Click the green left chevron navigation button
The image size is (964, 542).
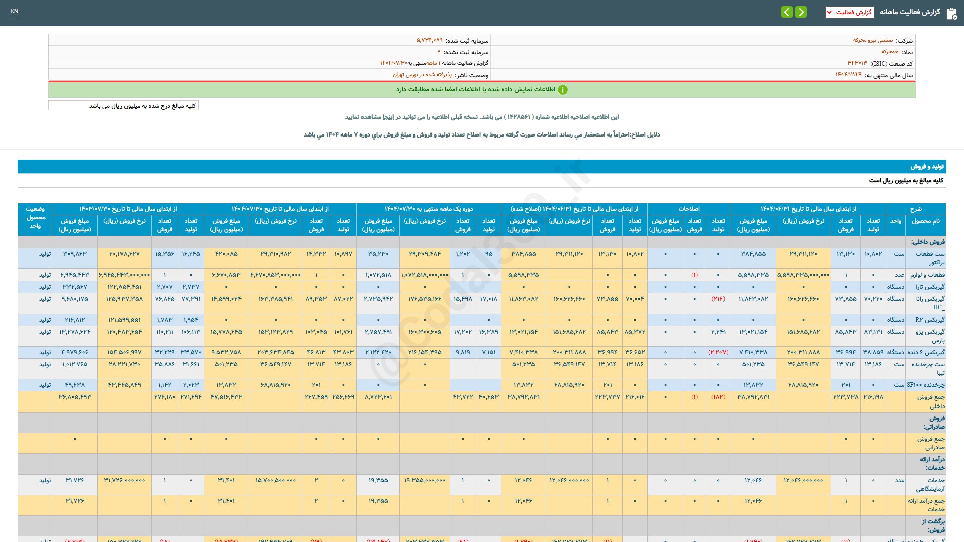point(787,12)
